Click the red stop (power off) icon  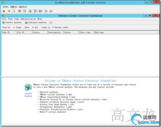tap(4, 11)
